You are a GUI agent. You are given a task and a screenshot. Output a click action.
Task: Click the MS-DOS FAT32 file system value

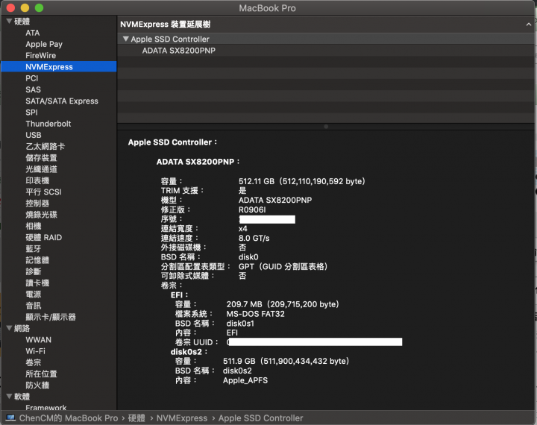coord(256,314)
